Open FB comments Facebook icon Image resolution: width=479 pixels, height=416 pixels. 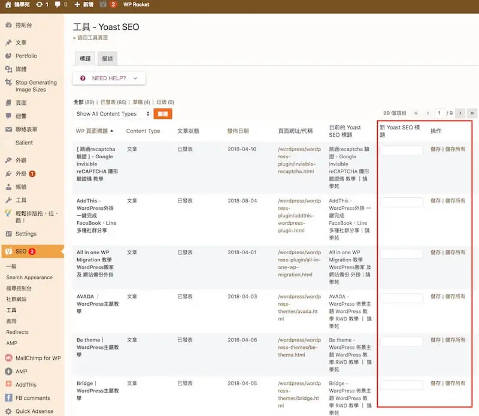pyautogui.click(x=8, y=398)
